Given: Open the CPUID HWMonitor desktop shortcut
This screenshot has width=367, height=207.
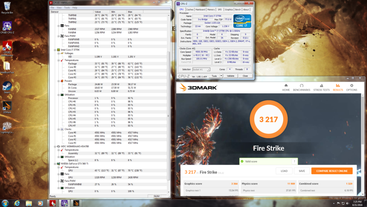Looking at the screenshot, I should pos(7,49).
